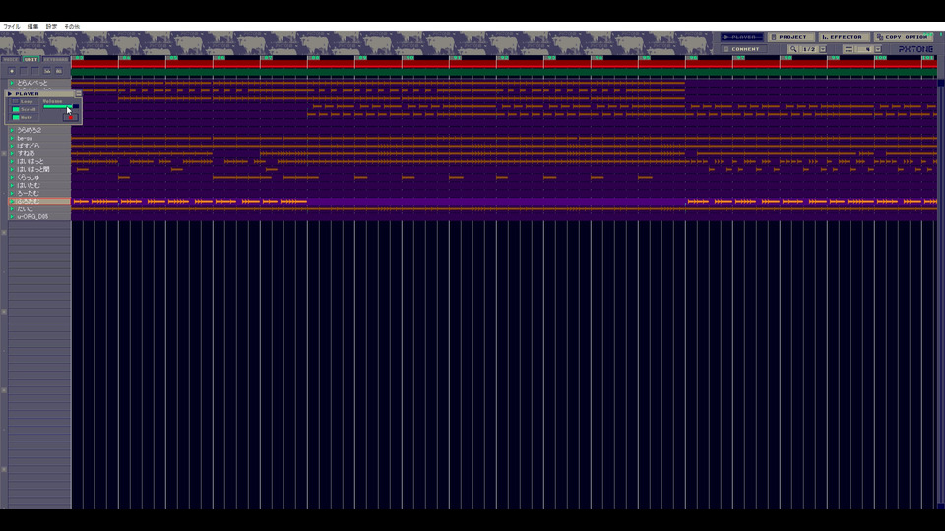Screen dimensions: 945x531
Task: Select the be-su unit name
Action: pos(25,138)
